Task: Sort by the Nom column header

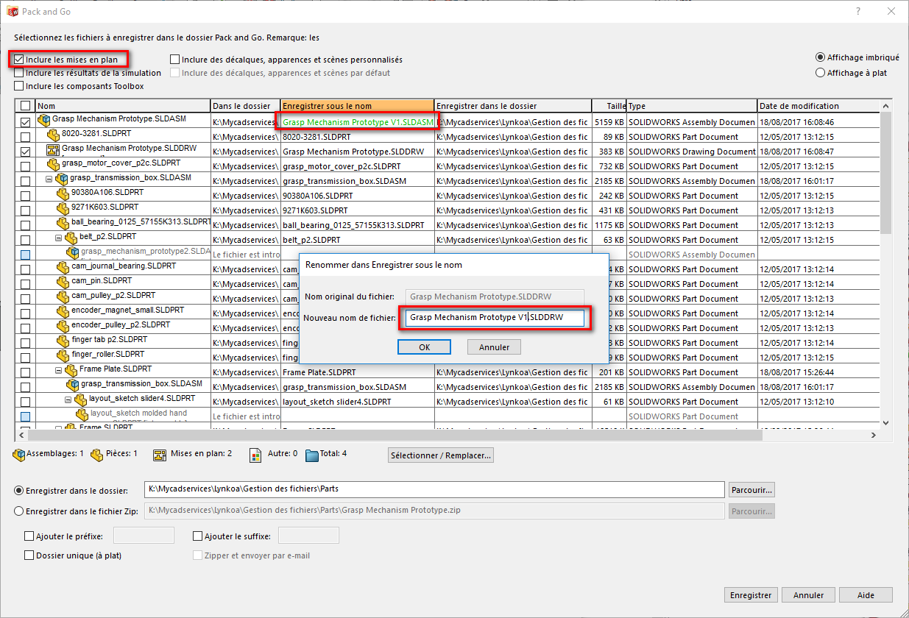Action: 123,106
